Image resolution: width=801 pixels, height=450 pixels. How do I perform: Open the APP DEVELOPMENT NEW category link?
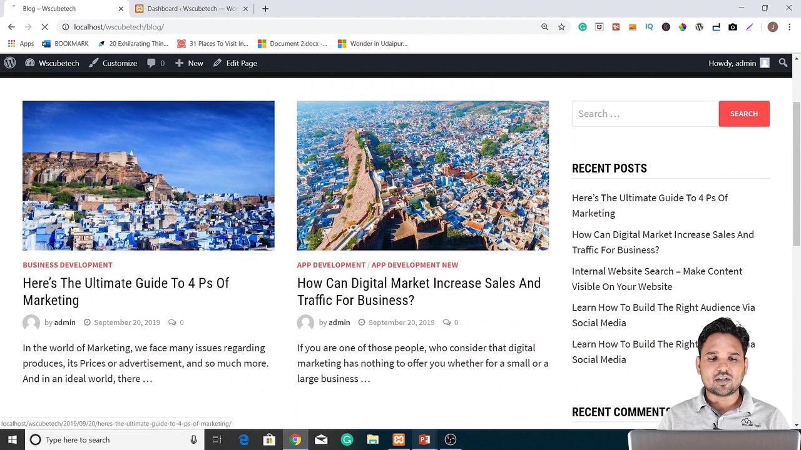415,265
